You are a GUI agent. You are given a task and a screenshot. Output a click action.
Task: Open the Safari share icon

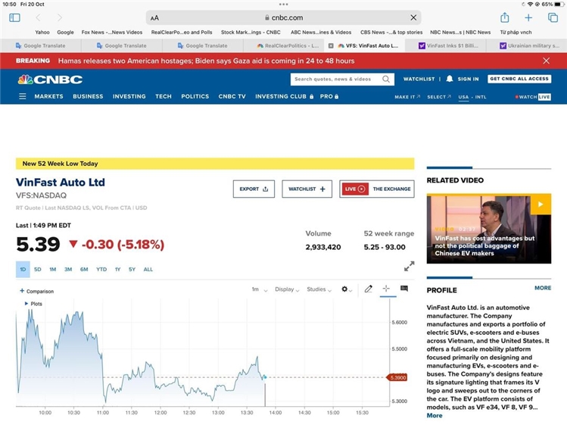[x=505, y=17]
